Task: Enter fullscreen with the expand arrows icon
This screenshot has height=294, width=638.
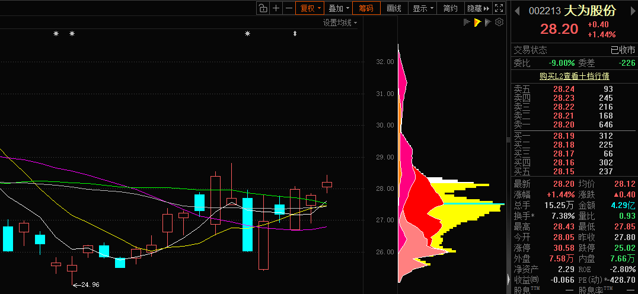Action: point(499,8)
